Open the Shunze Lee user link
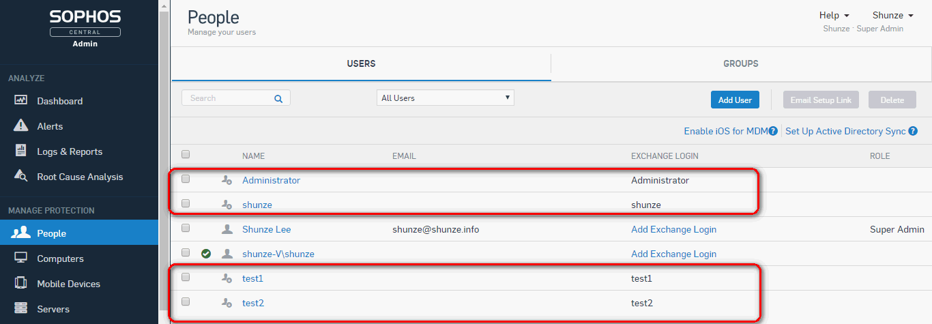Viewport: 932px width, 324px height. click(267, 229)
